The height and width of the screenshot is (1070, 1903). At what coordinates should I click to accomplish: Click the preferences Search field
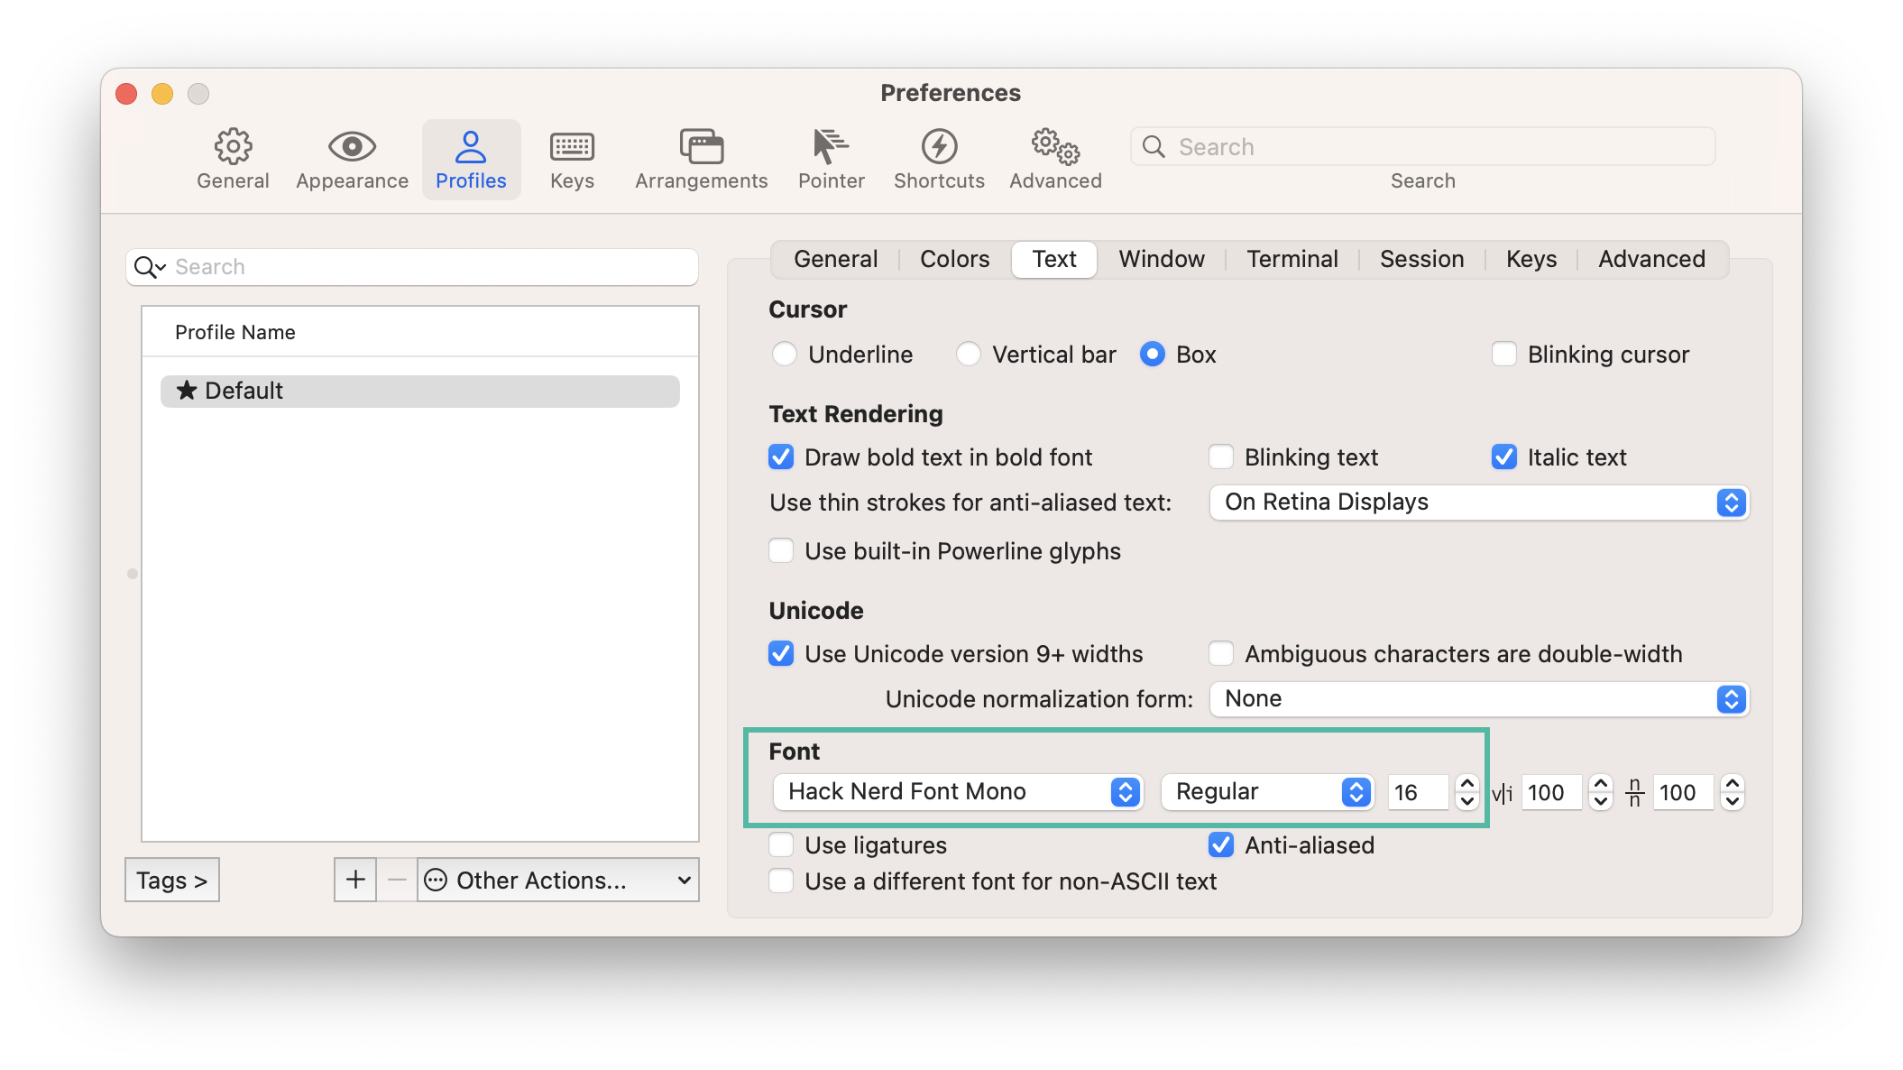[1422, 146]
